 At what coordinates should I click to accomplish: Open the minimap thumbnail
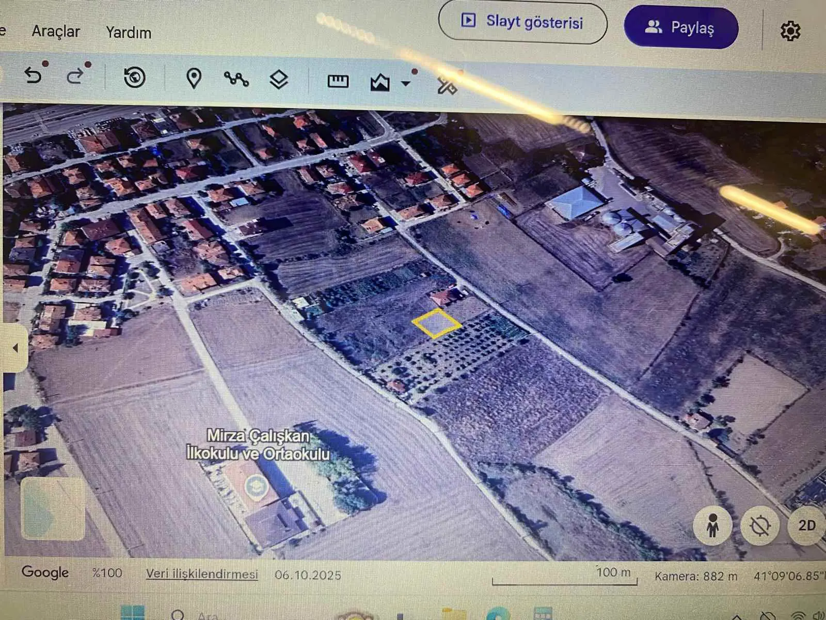click(x=53, y=509)
